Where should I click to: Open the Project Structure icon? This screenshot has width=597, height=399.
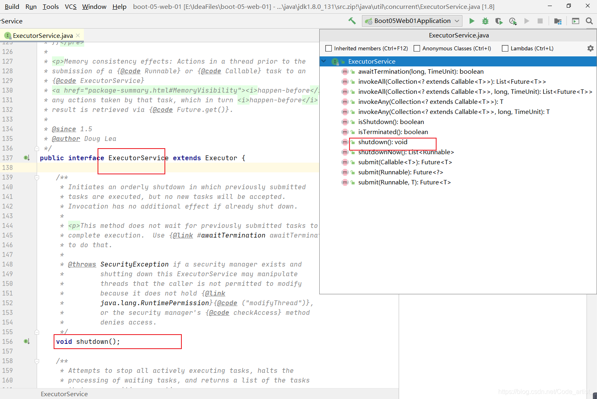point(558,21)
